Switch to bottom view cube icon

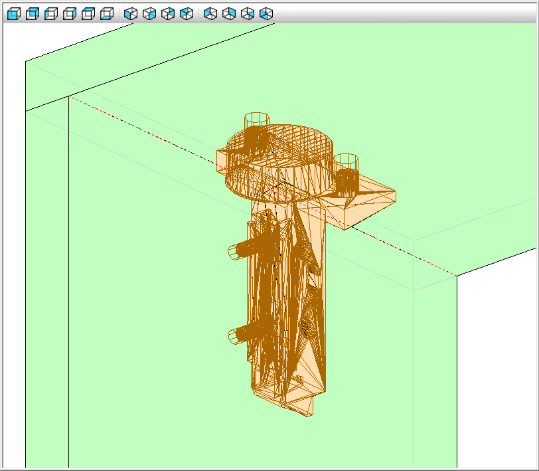[x=107, y=14]
